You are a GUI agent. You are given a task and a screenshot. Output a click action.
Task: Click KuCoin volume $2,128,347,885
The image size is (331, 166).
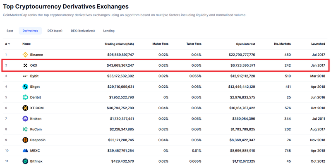(121, 129)
